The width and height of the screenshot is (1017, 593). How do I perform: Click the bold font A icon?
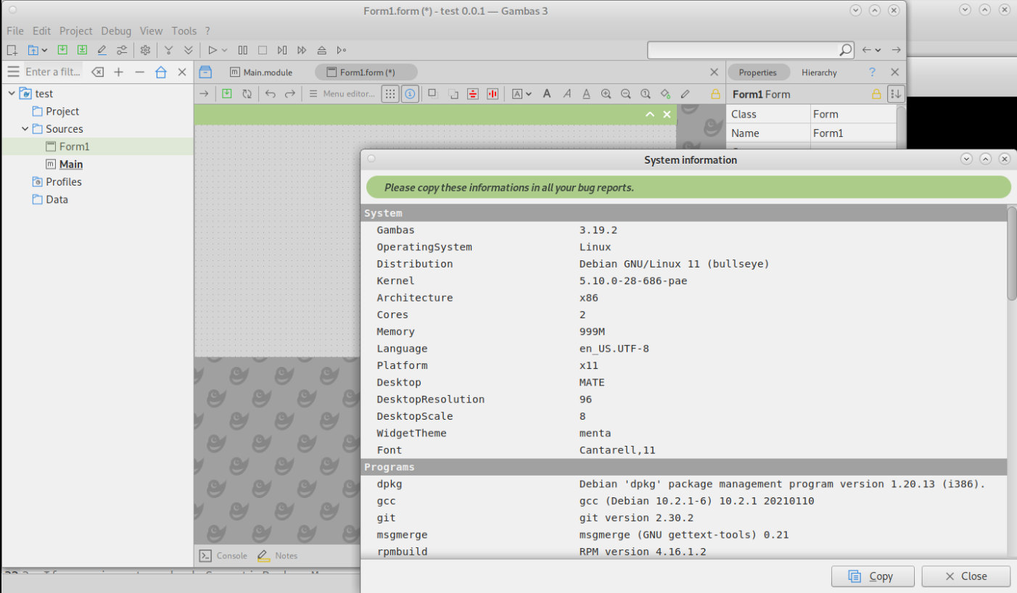coord(547,94)
